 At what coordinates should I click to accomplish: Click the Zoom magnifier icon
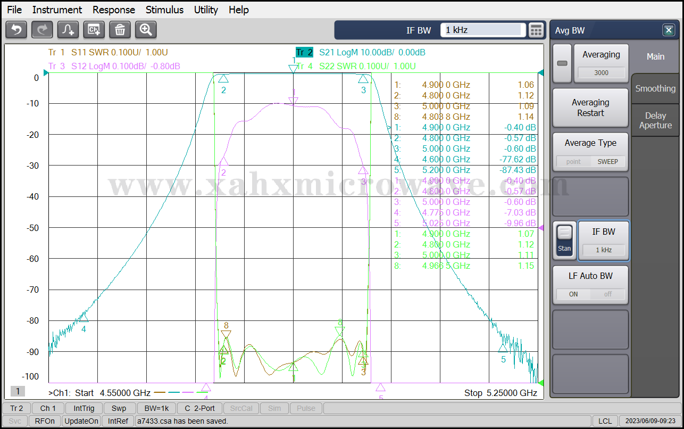(x=146, y=30)
